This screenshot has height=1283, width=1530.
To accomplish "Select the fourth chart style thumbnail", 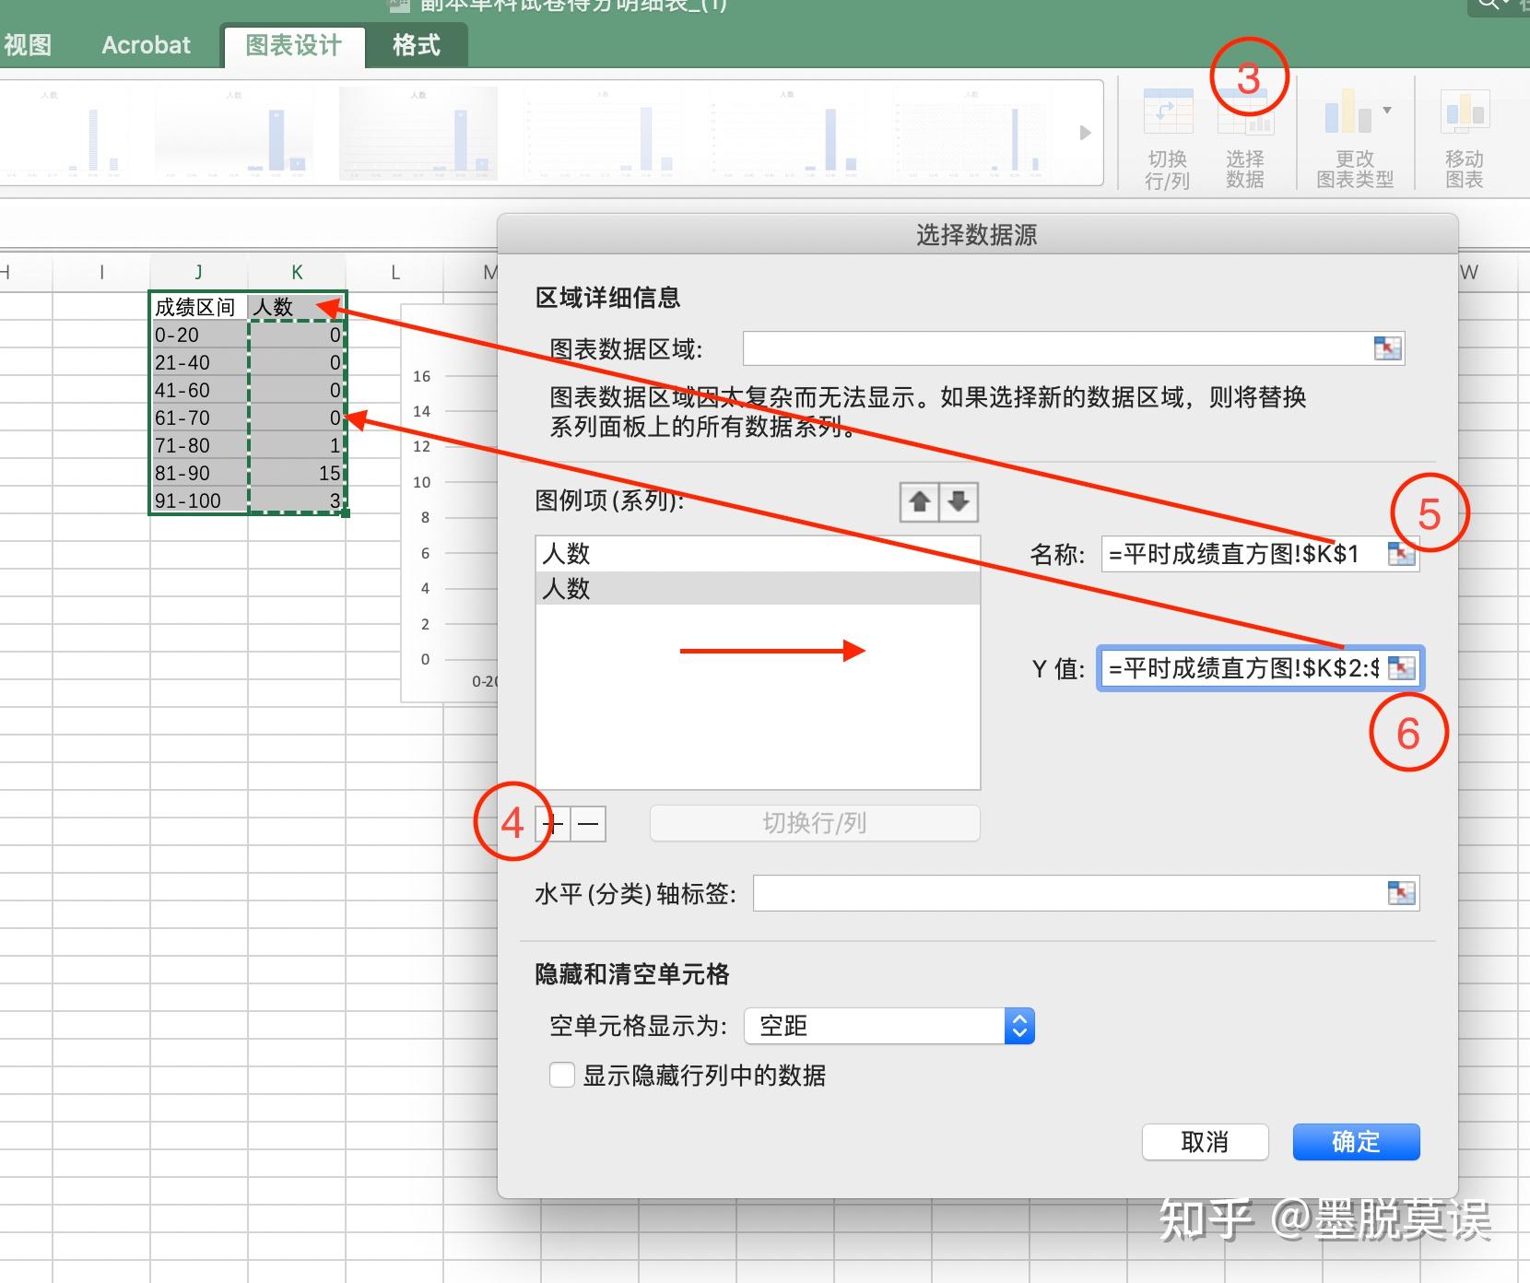I will (x=603, y=133).
